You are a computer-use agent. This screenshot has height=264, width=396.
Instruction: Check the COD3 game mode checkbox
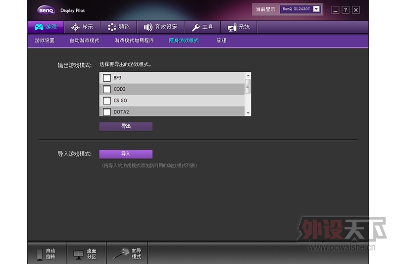[106, 89]
